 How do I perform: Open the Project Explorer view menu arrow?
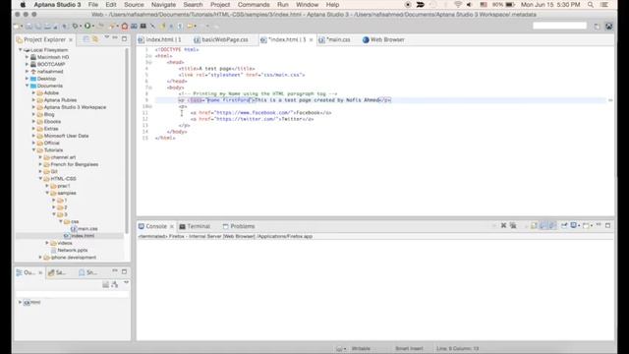107,37
